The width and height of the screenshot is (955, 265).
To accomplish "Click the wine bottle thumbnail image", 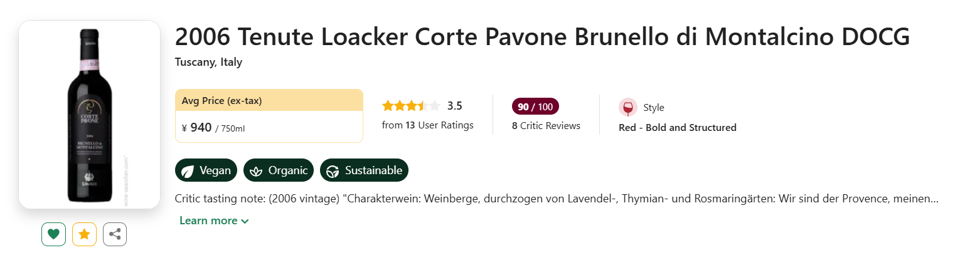I will pos(90,115).
